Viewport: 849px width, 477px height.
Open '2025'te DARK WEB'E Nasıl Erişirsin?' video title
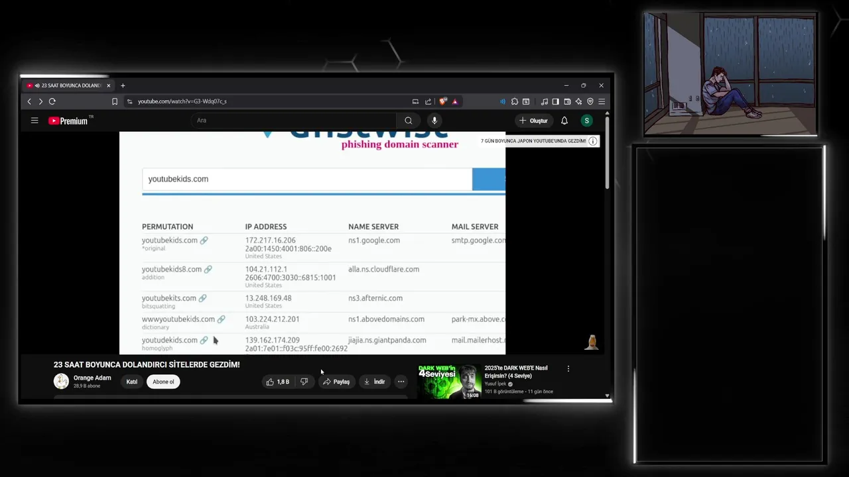[516, 372]
